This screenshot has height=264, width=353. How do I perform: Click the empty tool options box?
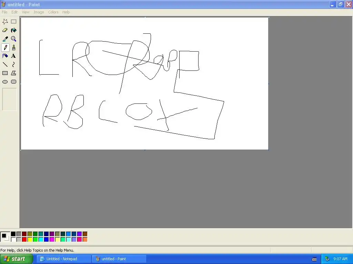point(9,99)
